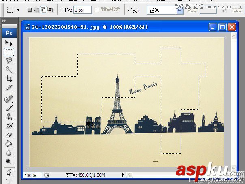Select the Lasso tool
The image size is (245, 184).
point(9,61)
